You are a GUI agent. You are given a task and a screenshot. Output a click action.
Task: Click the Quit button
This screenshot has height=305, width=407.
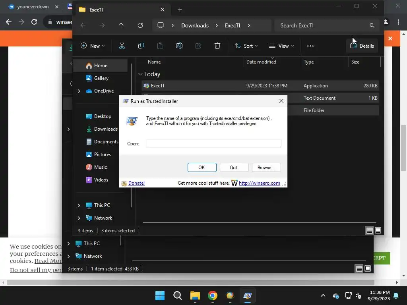(234, 168)
